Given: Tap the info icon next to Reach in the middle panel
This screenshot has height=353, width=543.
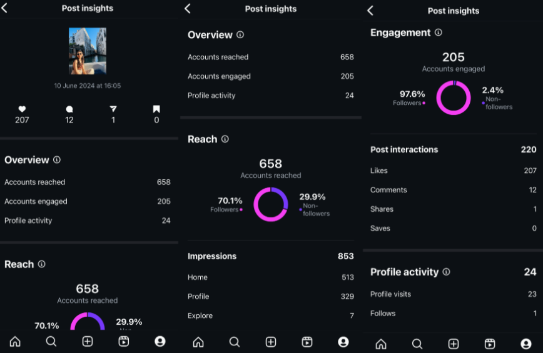Looking at the screenshot, I should [x=225, y=139].
